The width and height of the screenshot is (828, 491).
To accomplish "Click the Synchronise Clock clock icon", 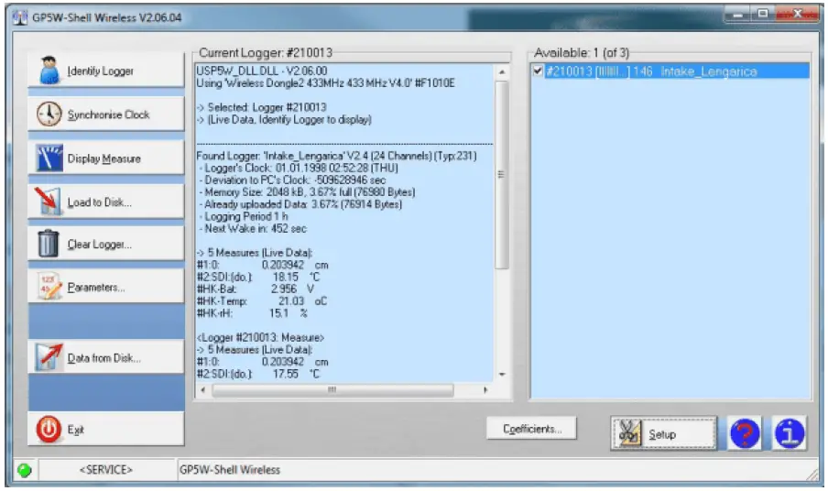I will pos(49,114).
